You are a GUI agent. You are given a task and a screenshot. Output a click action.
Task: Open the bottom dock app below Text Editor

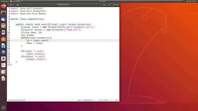(3, 78)
